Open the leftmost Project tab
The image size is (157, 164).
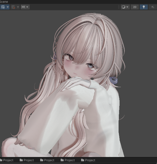(7, 160)
